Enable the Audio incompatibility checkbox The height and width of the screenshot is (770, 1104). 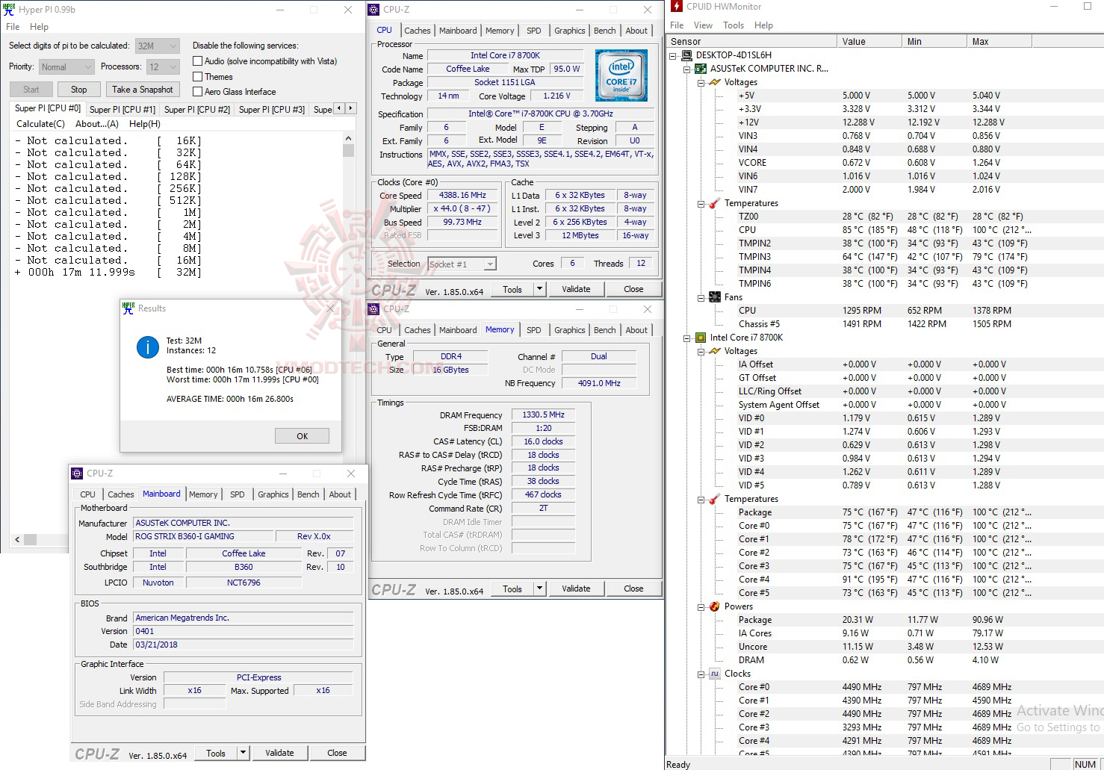click(x=198, y=61)
